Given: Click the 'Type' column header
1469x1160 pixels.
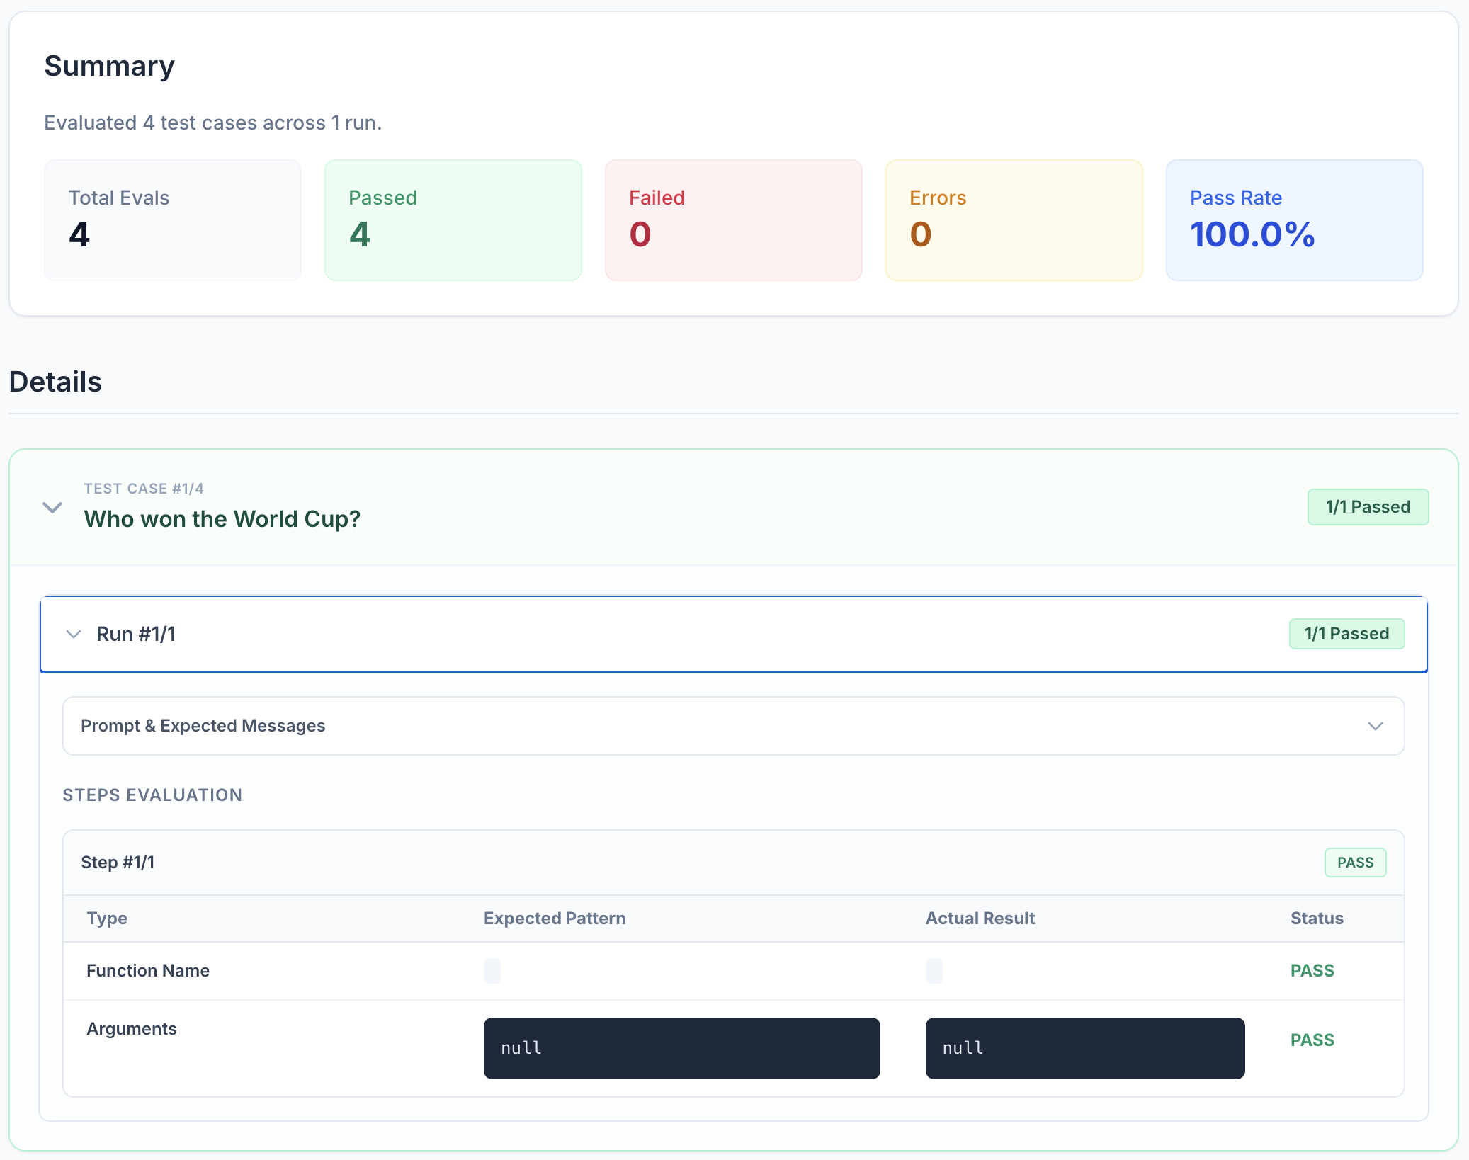Looking at the screenshot, I should click(107, 918).
